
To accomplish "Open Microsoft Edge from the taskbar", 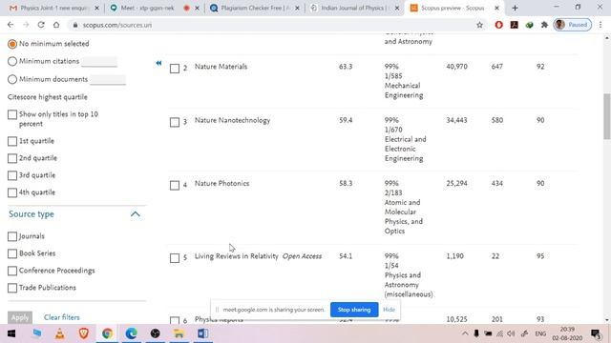I will 132,333.
